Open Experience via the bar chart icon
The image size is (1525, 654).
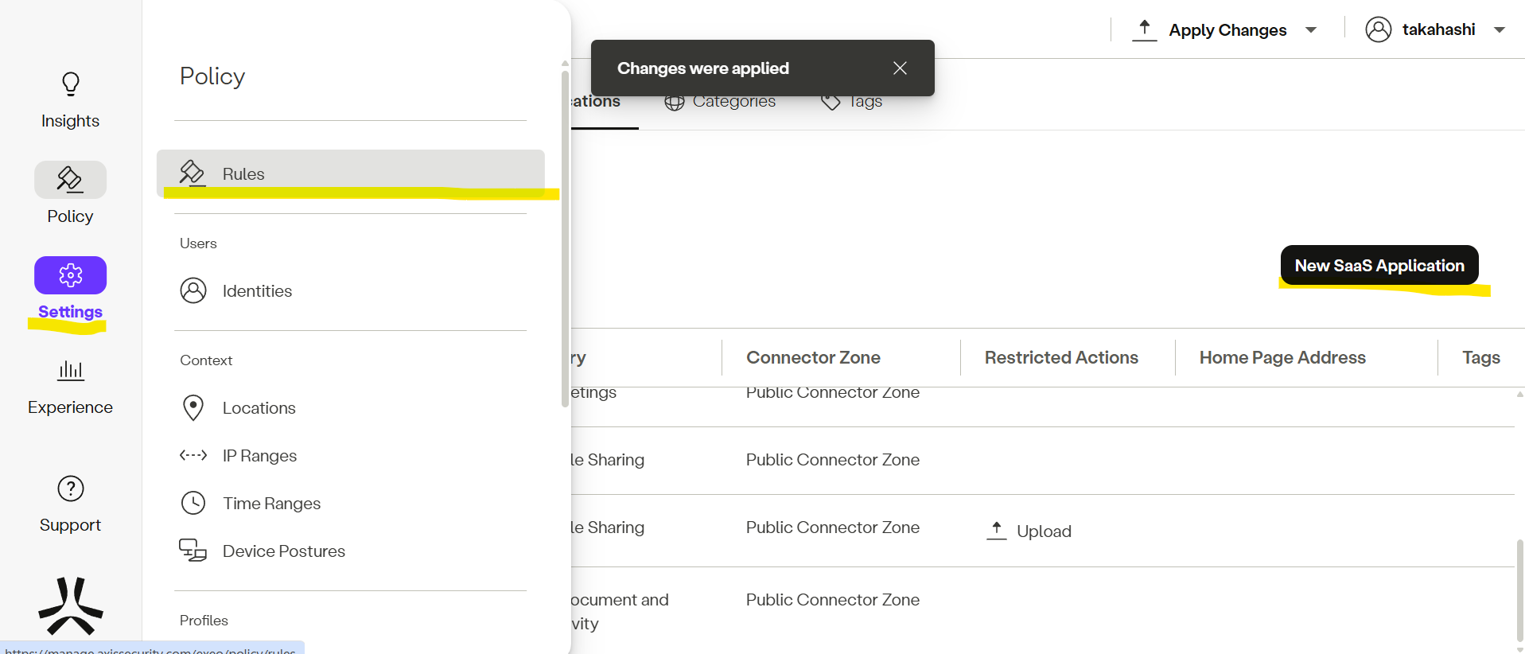click(x=70, y=371)
